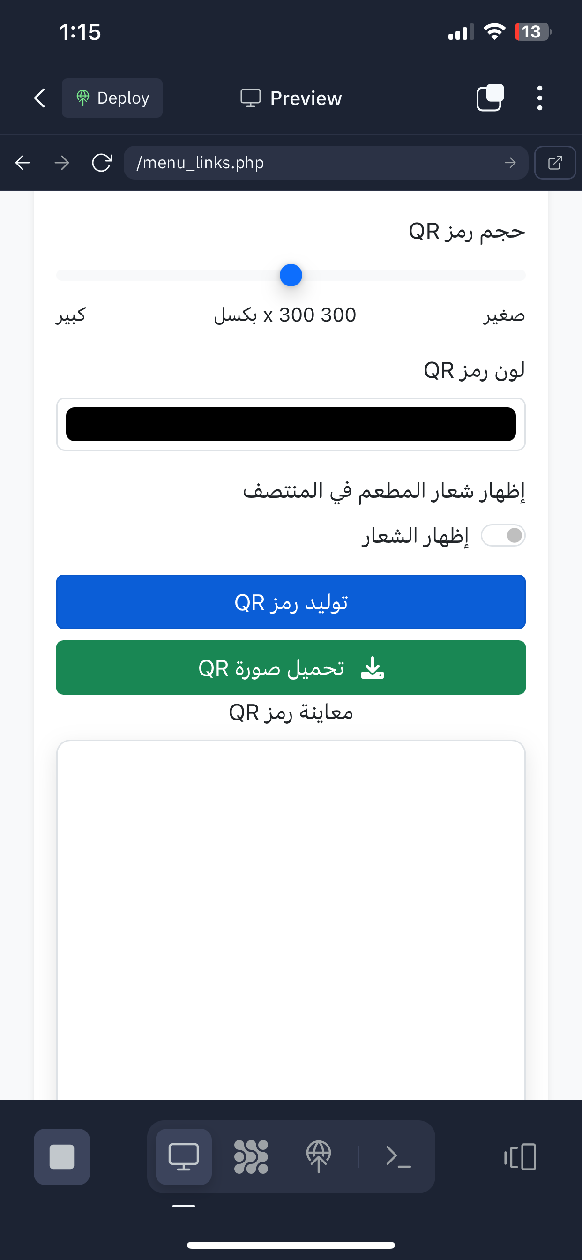Screen dimensions: 582x1260
Task: Click the back chevron at top left
Action: click(38, 97)
